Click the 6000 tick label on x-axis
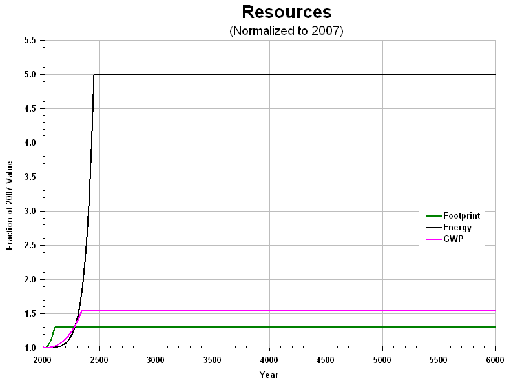Viewport: 511px width, 385px height. (x=495, y=360)
